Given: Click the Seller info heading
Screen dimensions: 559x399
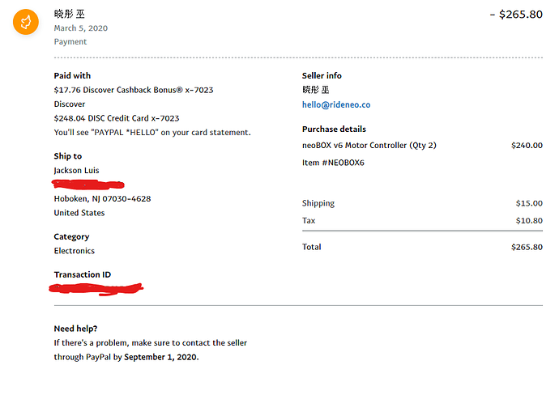Looking at the screenshot, I should point(322,75).
